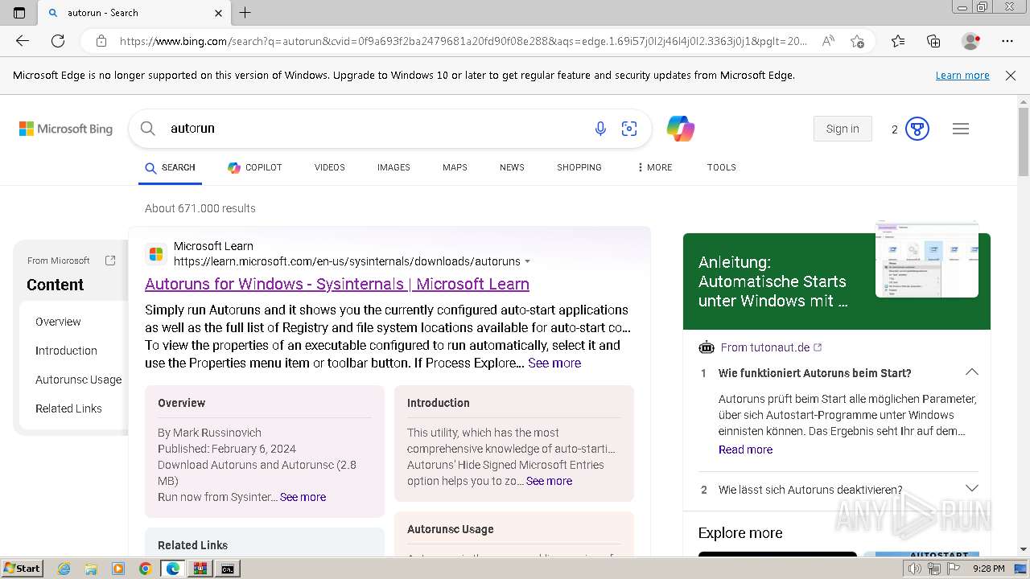The image size is (1030, 579).
Task: Open a new browser tab
Action: [245, 13]
